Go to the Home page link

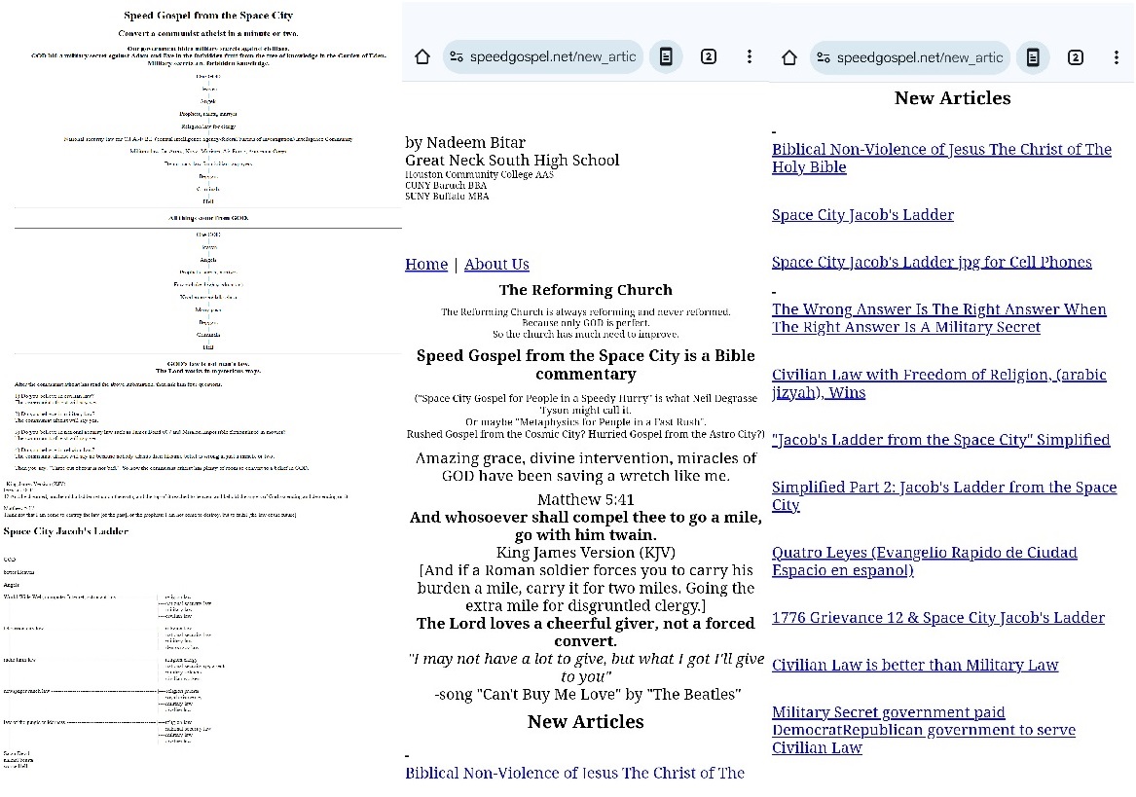[426, 265]
